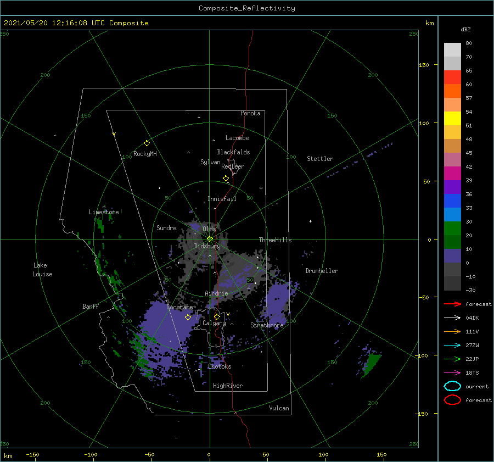
Task: Click the cyan 27ZW arrow legend icon
Action: 452,346
